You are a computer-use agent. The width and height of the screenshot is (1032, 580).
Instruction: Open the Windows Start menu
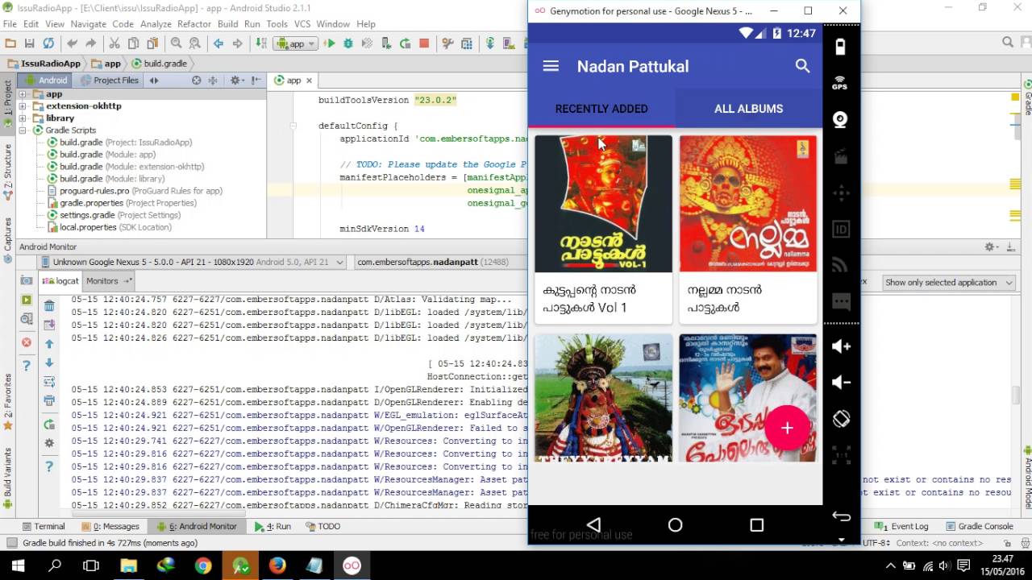[18, 565]
